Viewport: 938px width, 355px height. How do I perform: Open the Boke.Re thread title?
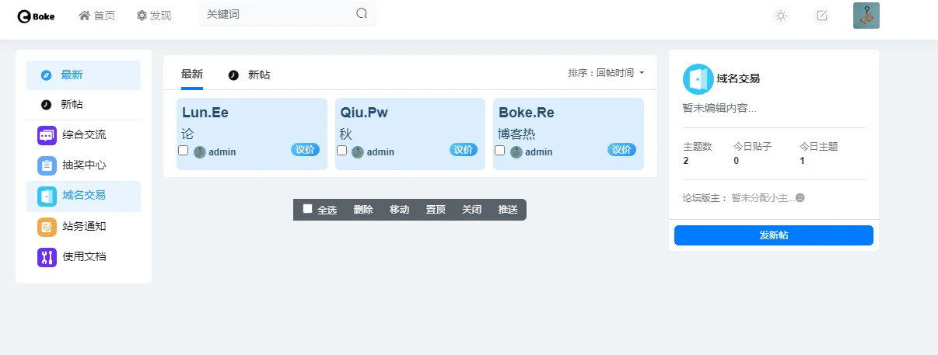pos(527,113)
